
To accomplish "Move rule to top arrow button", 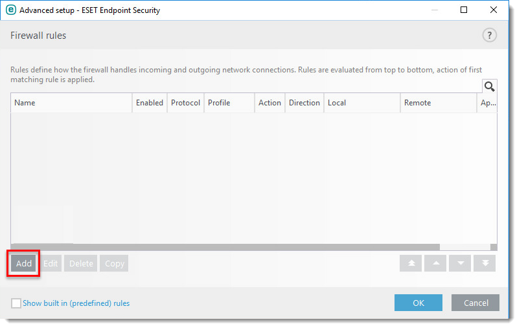I will pyautogui.click(x=411, y=263).
